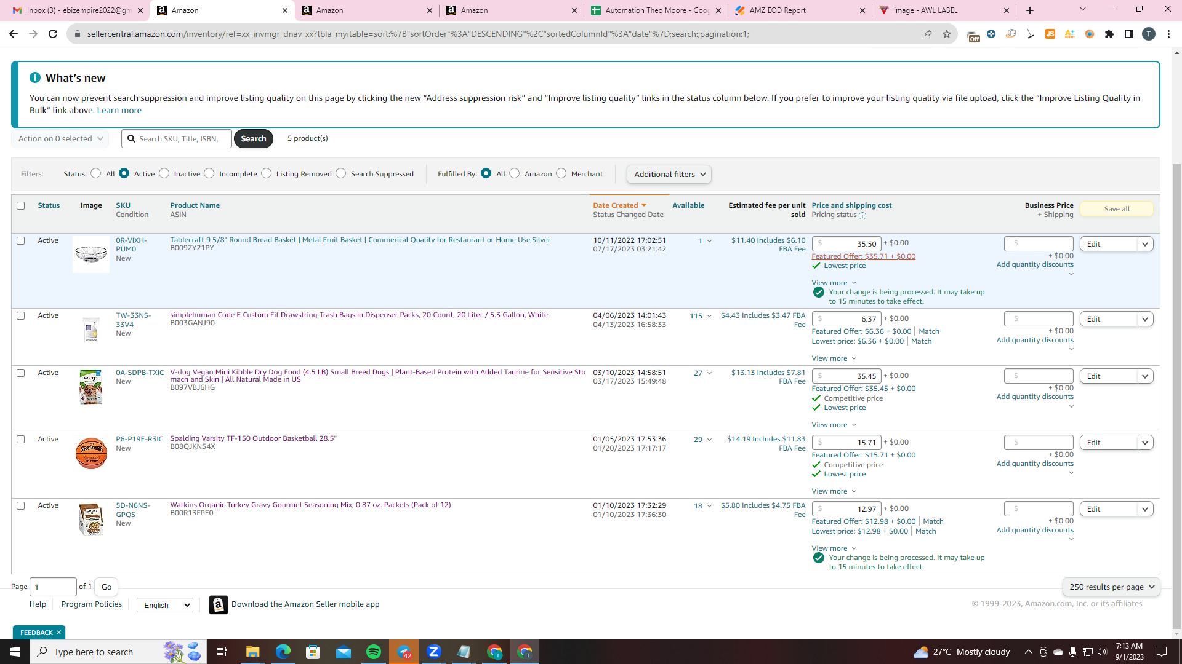Open the Program Policies footer link

point(92,604)
